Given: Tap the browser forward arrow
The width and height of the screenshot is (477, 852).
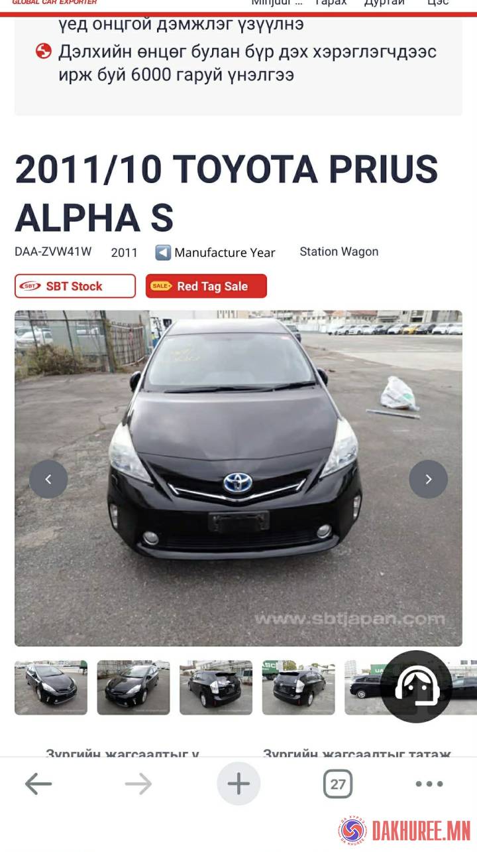Looking at the screenshot, I should click(138, 784).
